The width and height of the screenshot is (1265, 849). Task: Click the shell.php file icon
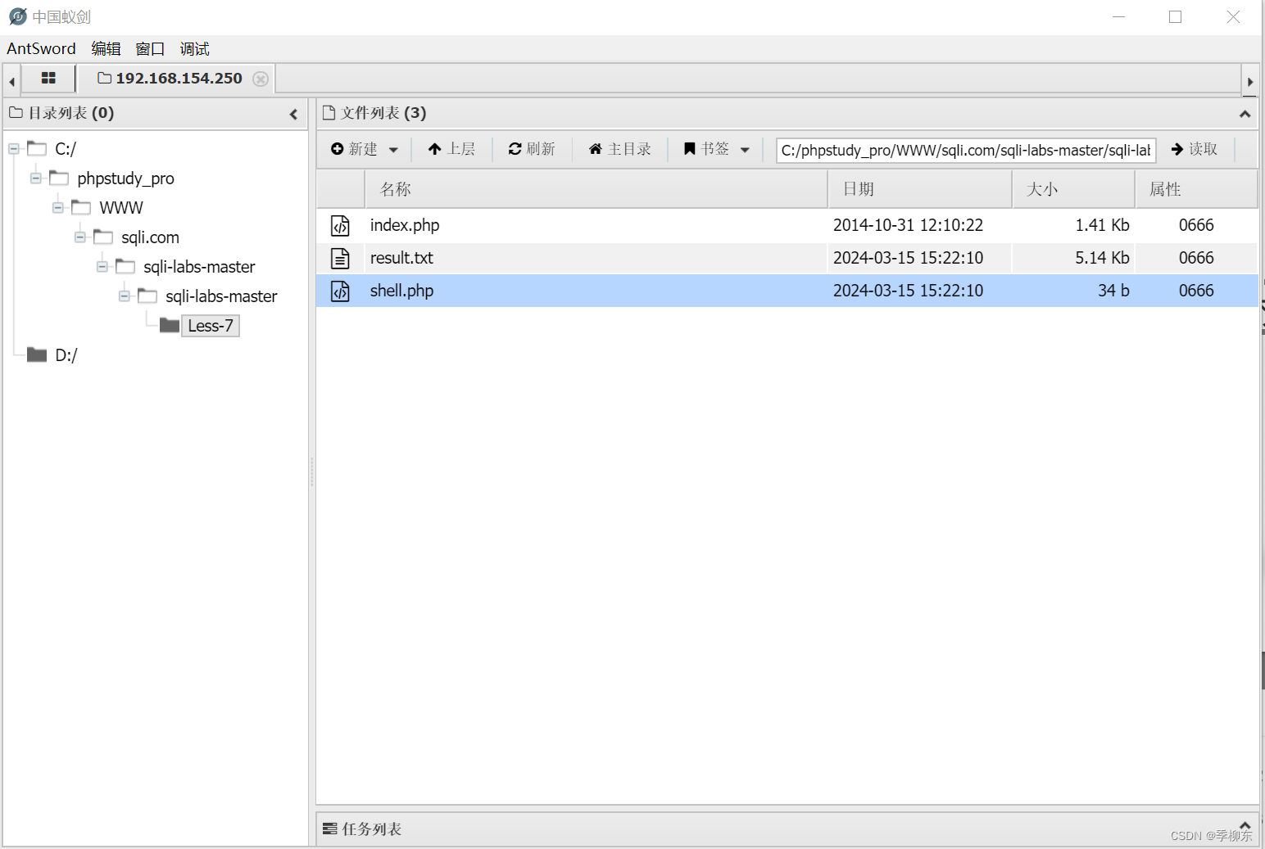click(340, 291)
